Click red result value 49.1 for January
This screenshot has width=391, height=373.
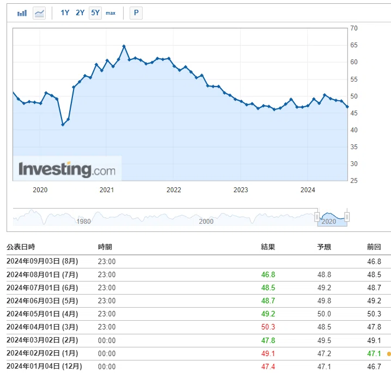(268, 353)
